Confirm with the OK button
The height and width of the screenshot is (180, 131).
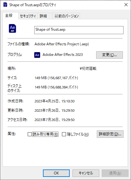(x=56, y=173)
